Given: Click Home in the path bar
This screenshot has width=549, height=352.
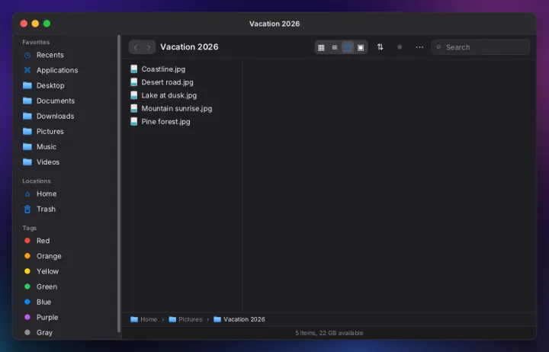Looking at the screenshot, I should coord(144,319).
